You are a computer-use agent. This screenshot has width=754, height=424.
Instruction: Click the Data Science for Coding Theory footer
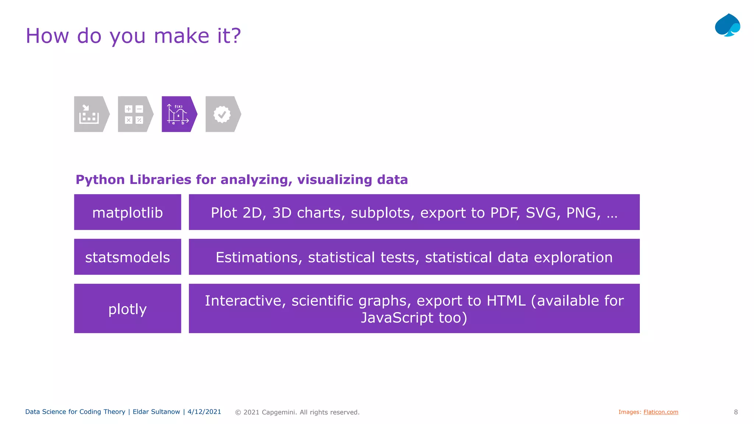tap(75, 412)
